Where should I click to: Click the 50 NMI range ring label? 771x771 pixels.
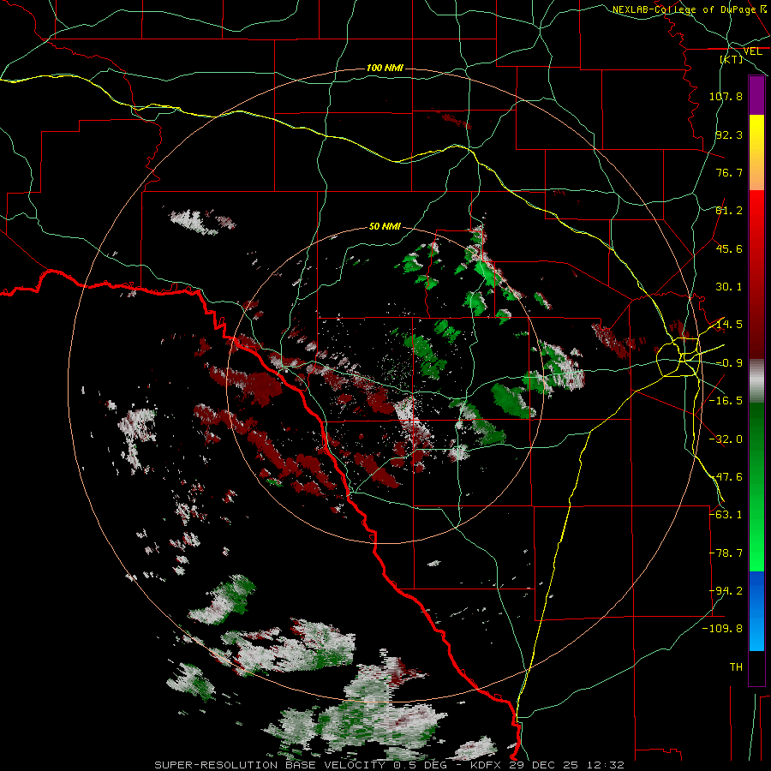coord(385,227)
